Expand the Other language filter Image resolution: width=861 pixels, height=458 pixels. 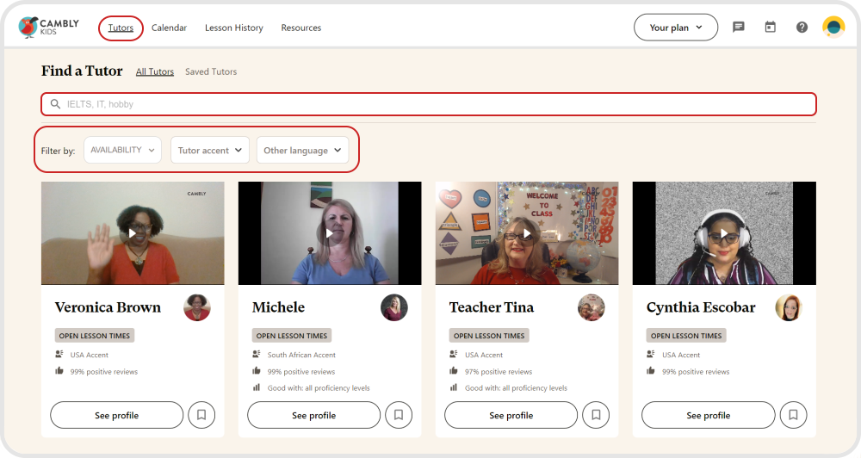[302, 151]
